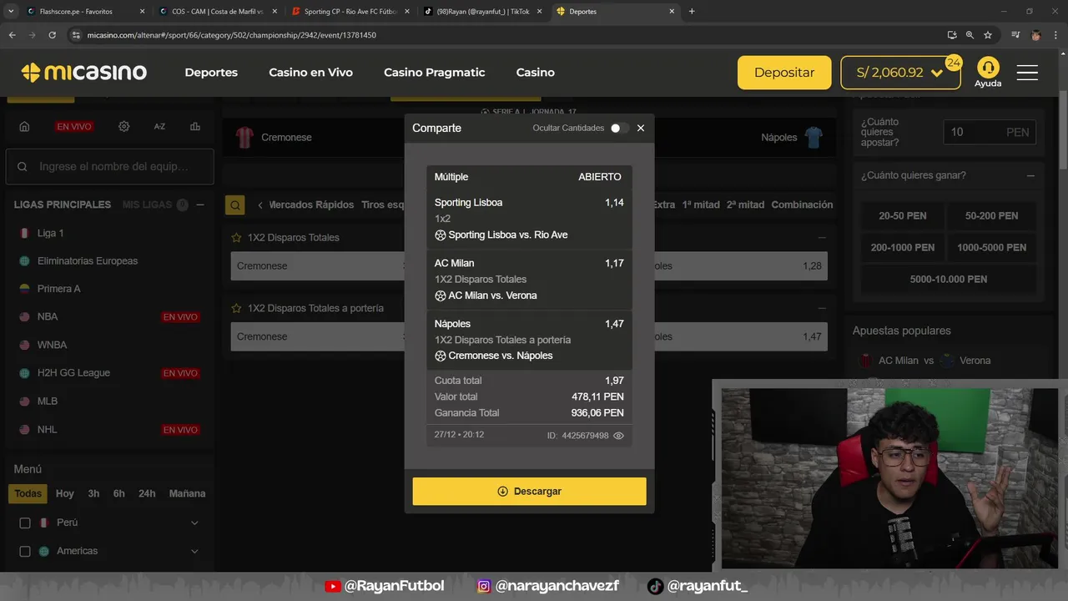Viewport: 1068px width, 601px height.
Task: Click the previous arrow in markets tabs
Action: 259,205
